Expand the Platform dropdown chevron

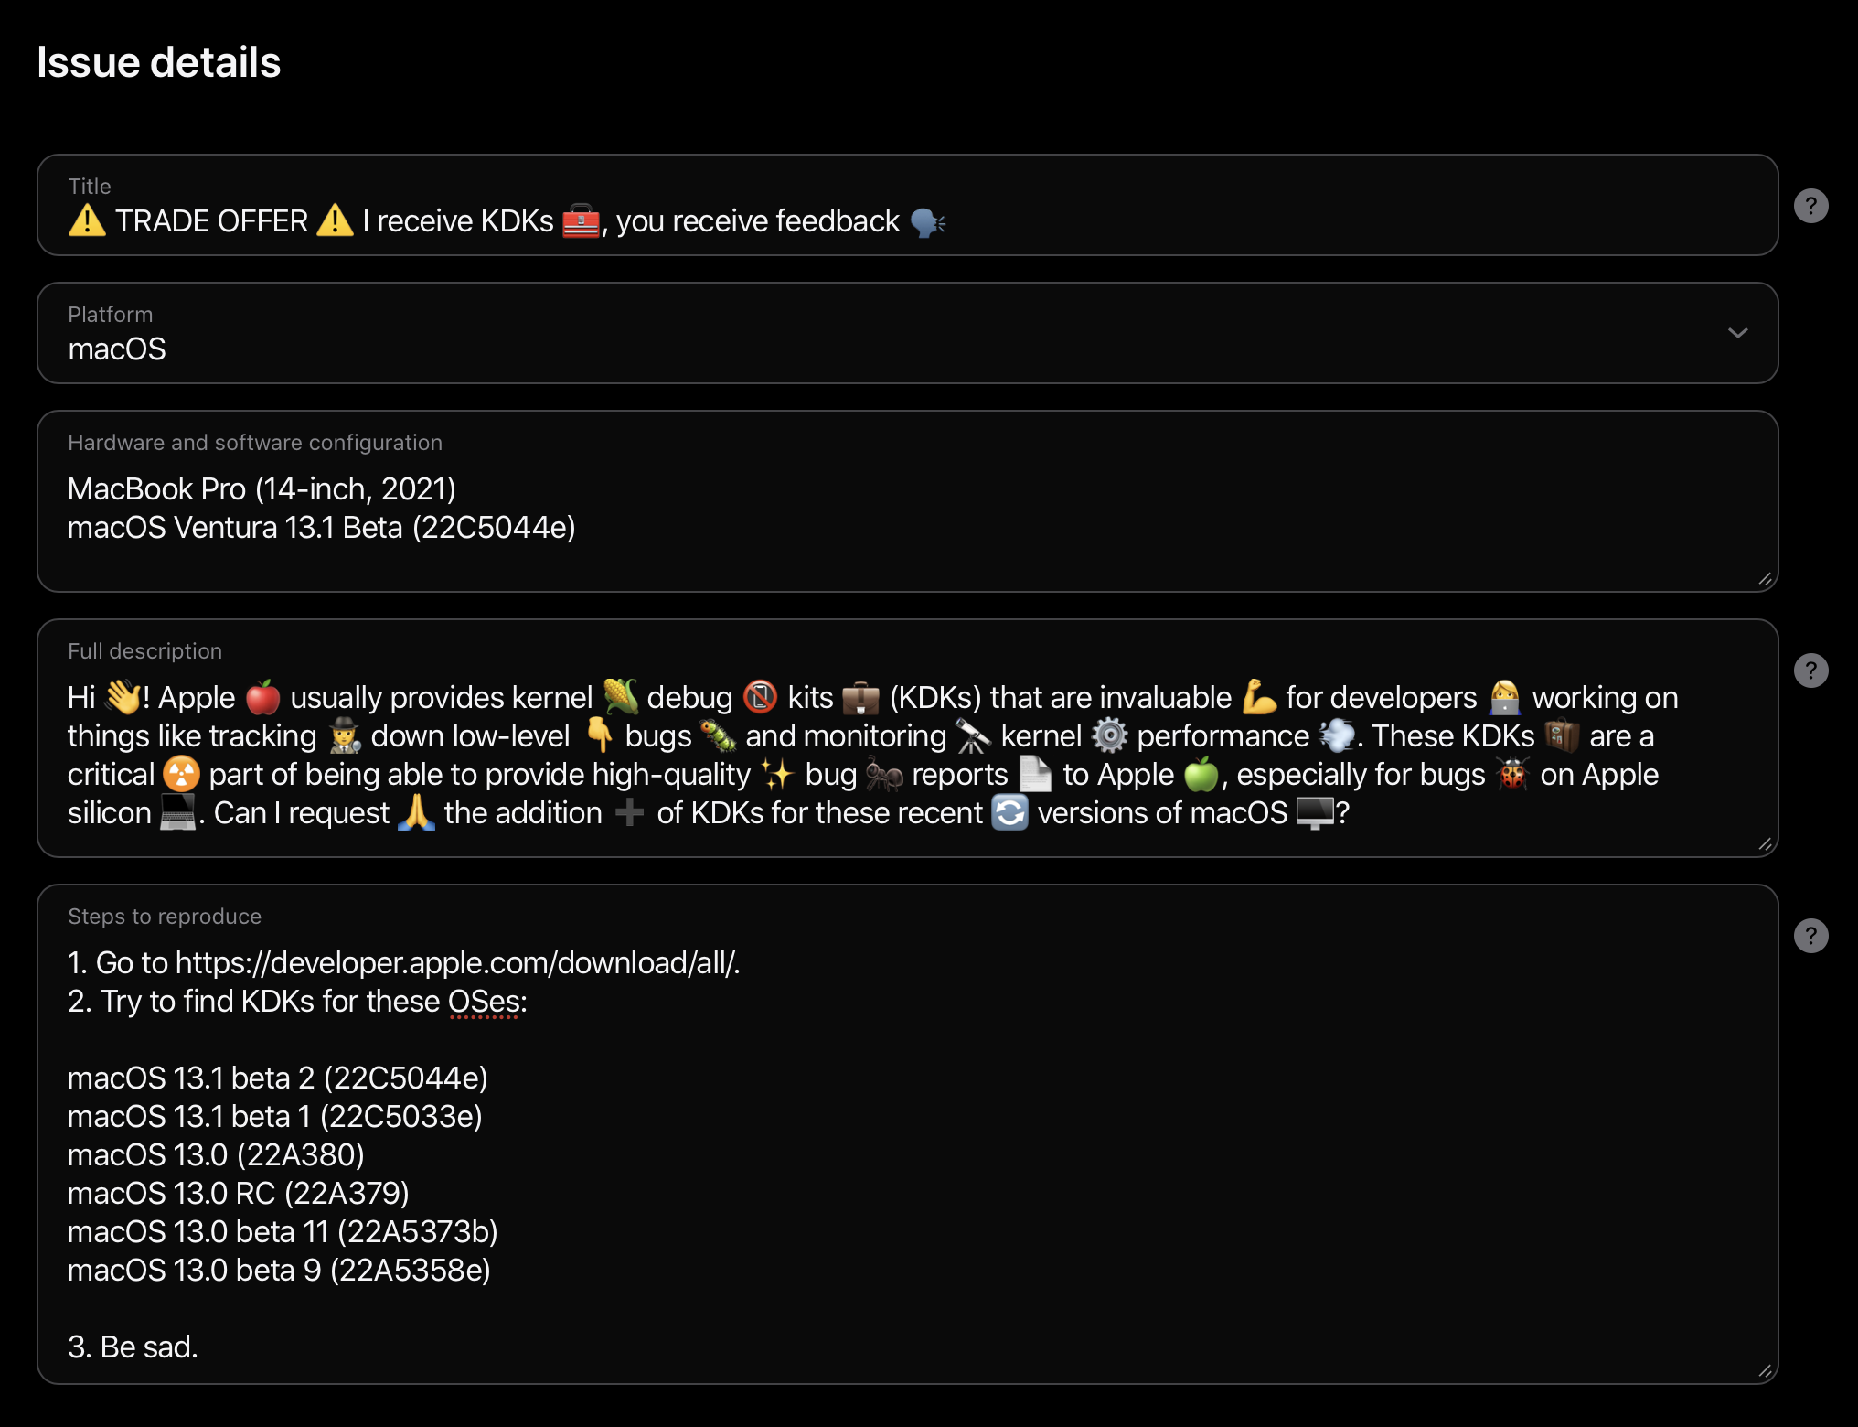pos(1737,333)
